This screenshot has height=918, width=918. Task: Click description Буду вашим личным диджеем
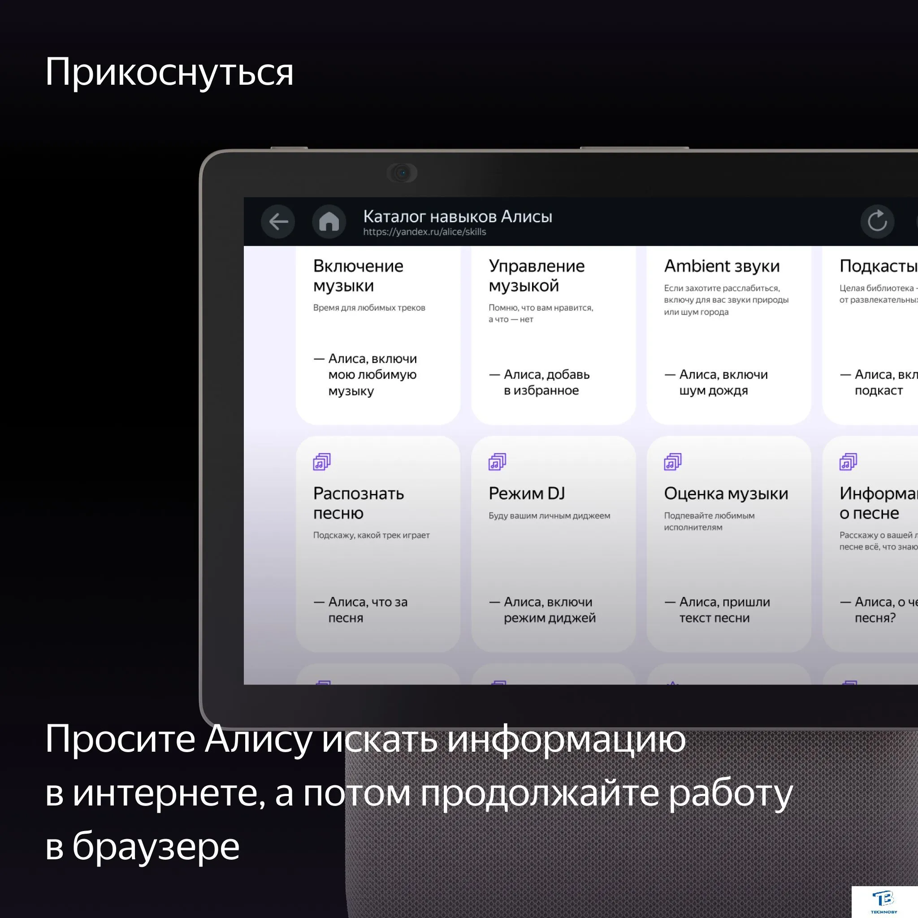549,515
